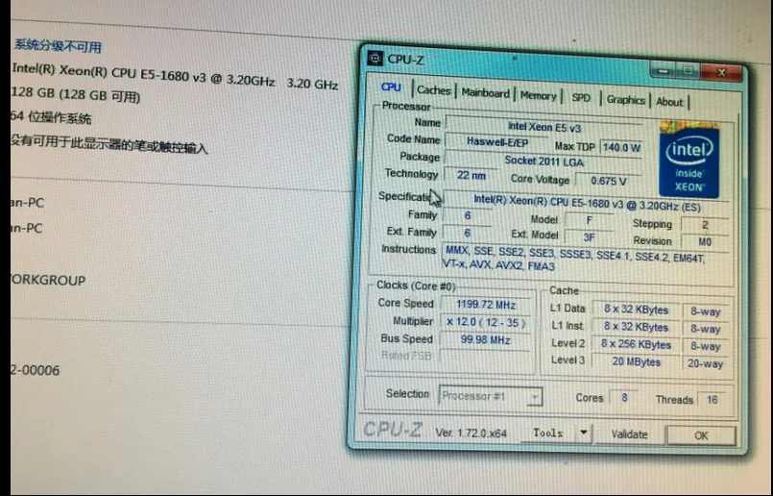Image resolution: width=773 pixels, height=496 pixels.
Task: Click the Level 3 value 20 MBytes
Action: (636, 361)
